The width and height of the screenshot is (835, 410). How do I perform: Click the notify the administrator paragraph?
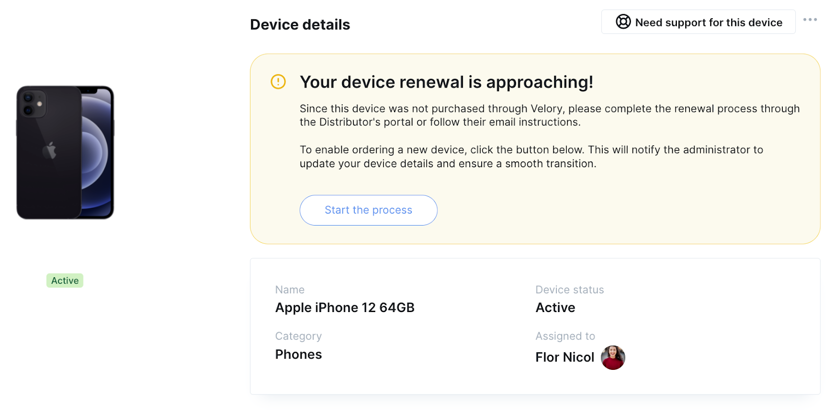[x=531, y=156]
